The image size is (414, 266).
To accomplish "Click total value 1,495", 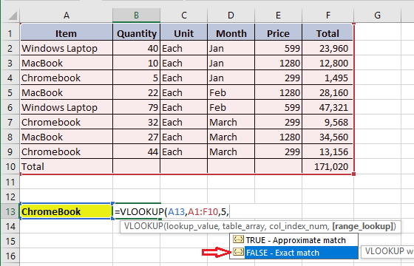I will (x=328, y=78).
